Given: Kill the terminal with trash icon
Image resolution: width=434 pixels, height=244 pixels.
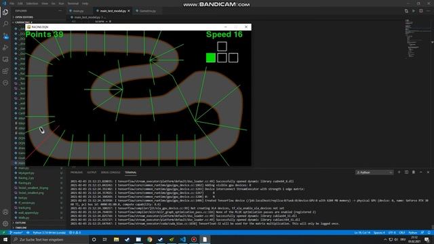Looking at the screenshot, I should pyautogui.click(x=414, y=172).
